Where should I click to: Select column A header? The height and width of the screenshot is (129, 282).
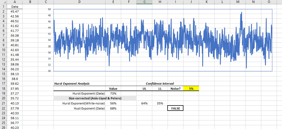(15, 2)
